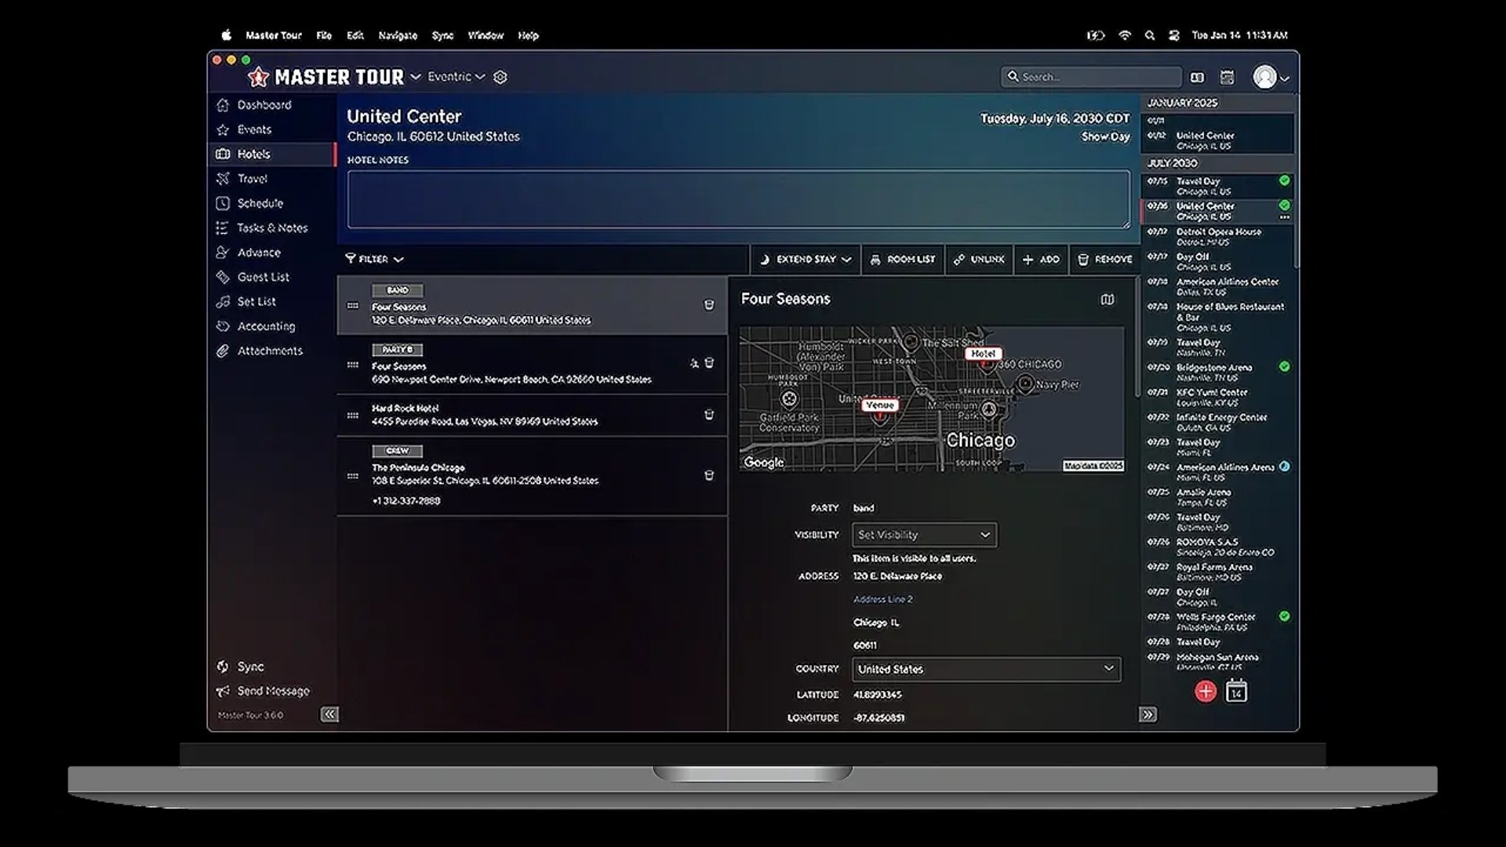The height and width of the screenshot is (847, 1506).
Task: Collapse left sidebar with double-arrow icon
Action: 329,714
